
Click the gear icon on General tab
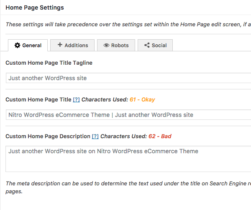click(x=17, y=46)
